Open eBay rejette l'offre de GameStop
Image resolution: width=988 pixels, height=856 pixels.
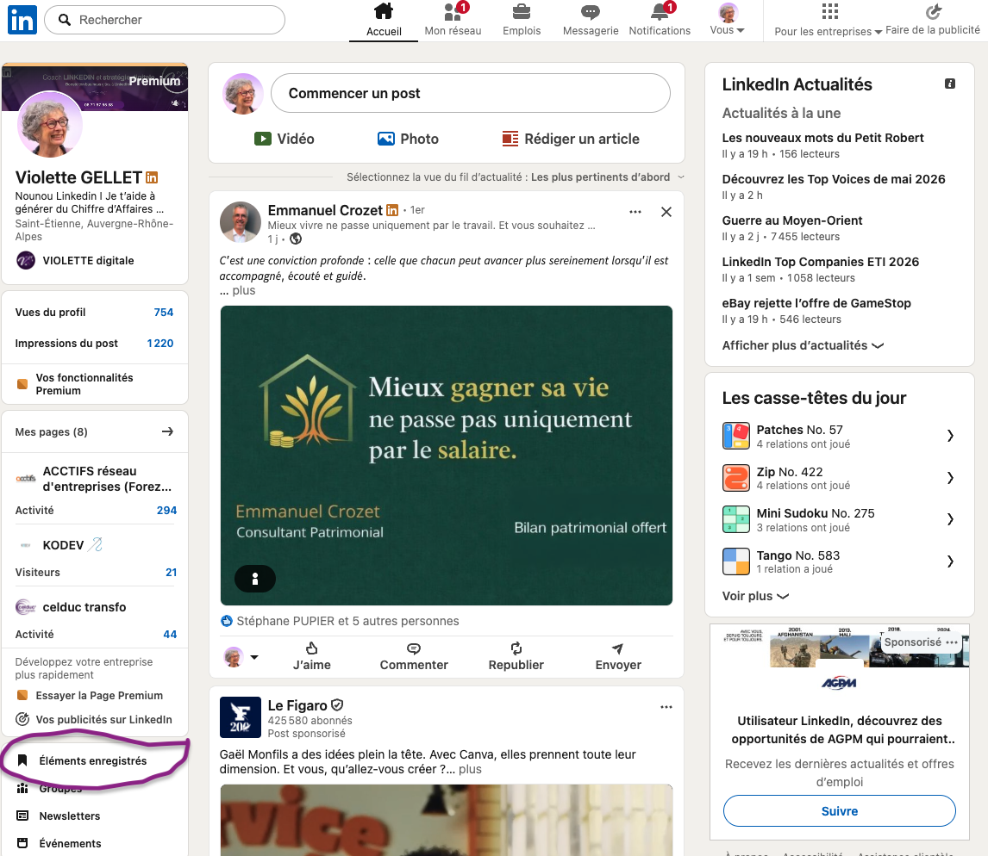coord(816,303)
